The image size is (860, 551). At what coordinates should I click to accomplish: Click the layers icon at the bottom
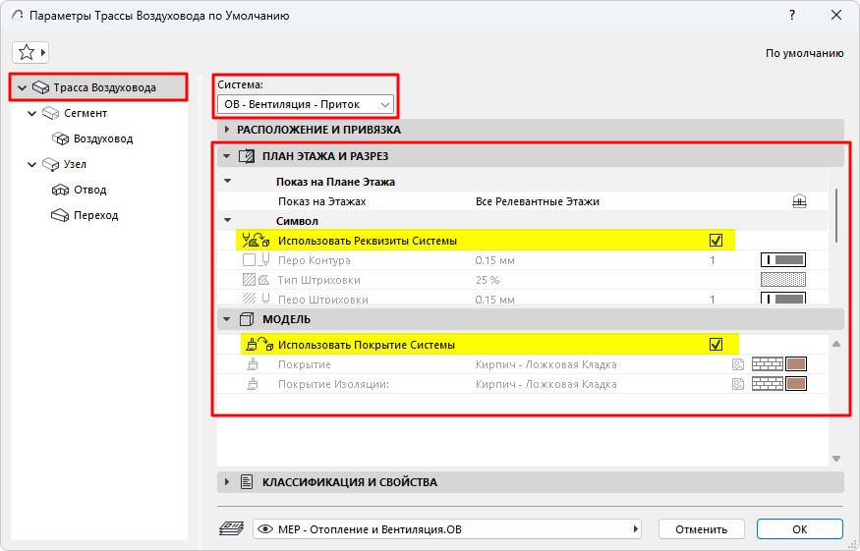(231, 529)
